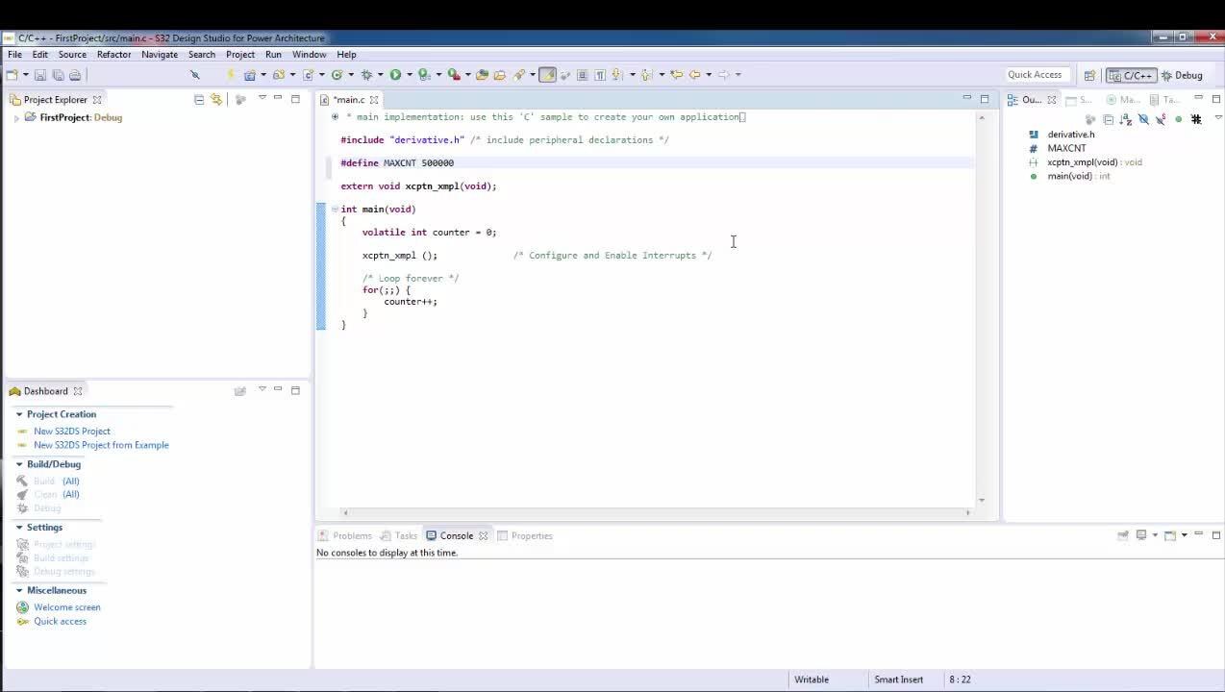Collapse the main function code fold

coord(335,209)
